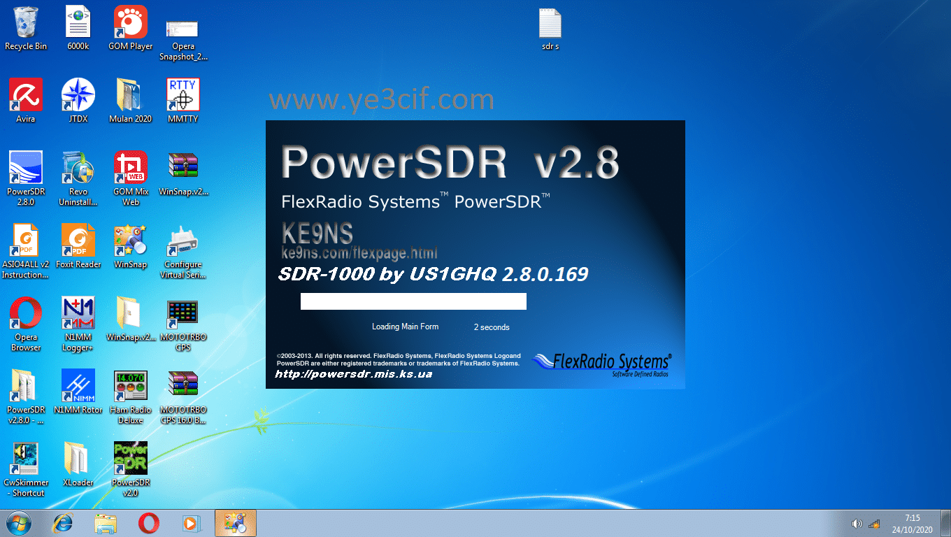Launch GOM Player shortcut
Screen dimensions: 951x537
tap(131, 28)
